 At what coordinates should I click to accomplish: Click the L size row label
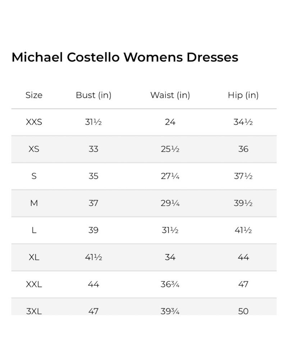pos(34,230)
